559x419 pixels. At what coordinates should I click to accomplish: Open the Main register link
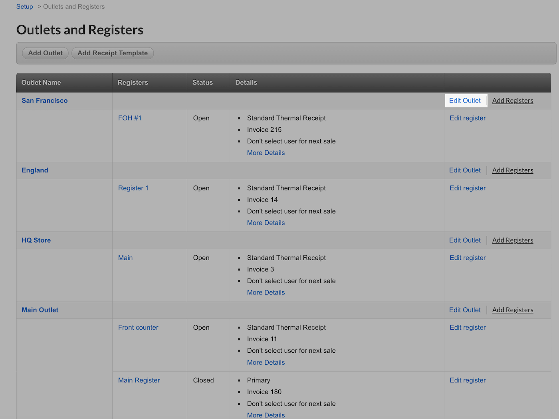point(125,258)
